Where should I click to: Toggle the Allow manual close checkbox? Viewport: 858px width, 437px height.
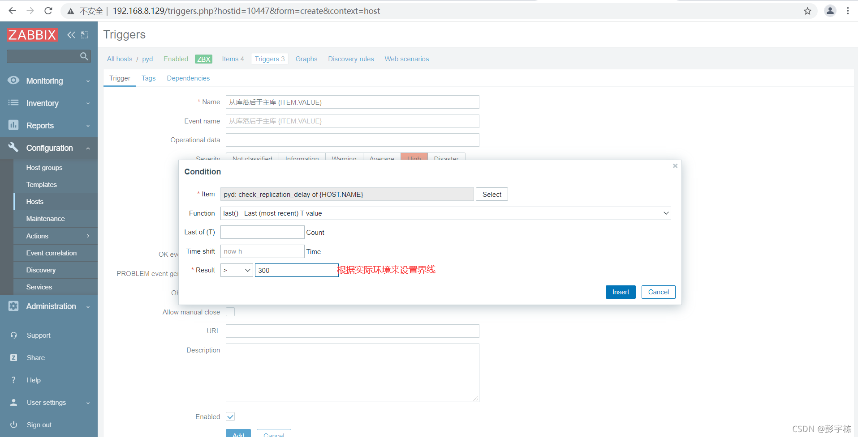[x=230, y=312]
